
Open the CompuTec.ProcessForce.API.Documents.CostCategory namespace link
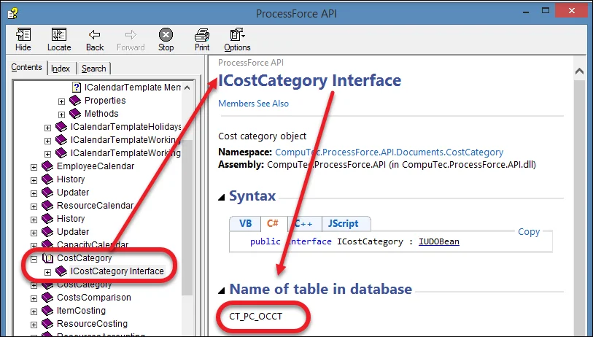389,152
